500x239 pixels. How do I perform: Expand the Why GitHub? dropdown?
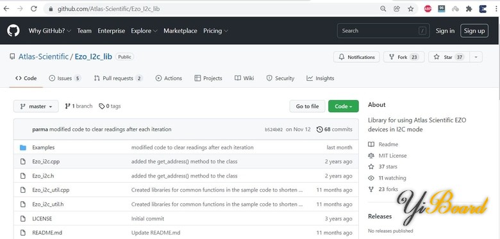point(50,31)
